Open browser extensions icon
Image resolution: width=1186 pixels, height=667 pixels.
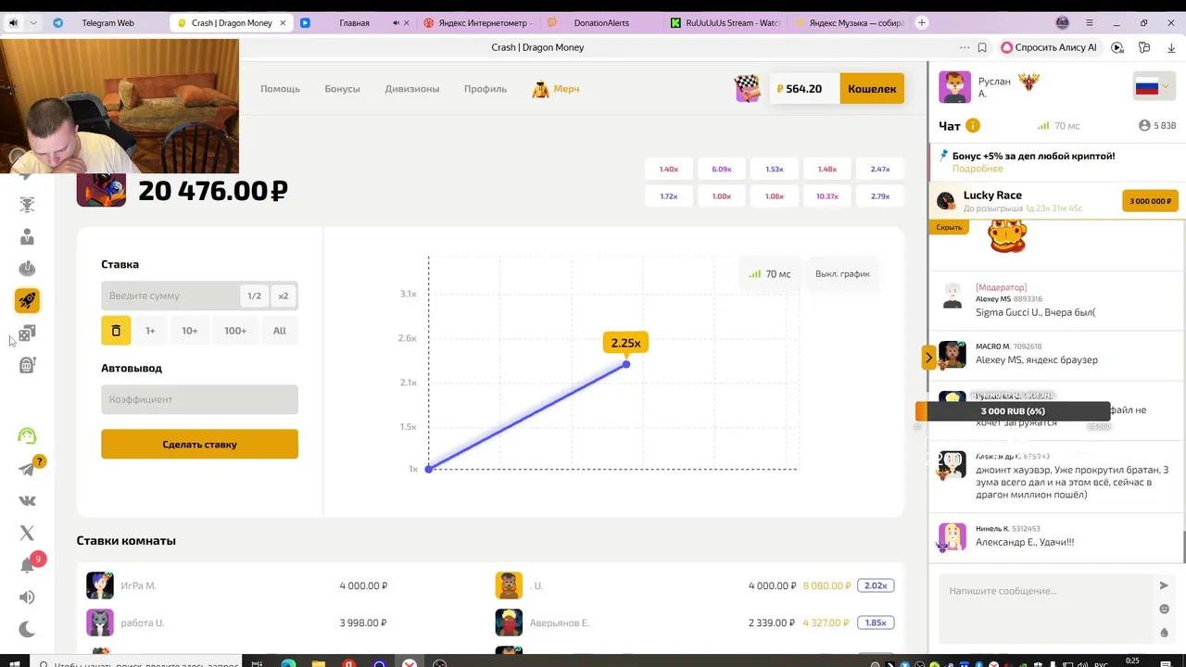click(x=1144, y=47)
